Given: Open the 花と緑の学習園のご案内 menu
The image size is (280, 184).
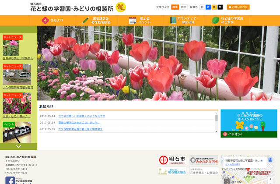Looking at the screenshot, I should (x=227, y=21).
